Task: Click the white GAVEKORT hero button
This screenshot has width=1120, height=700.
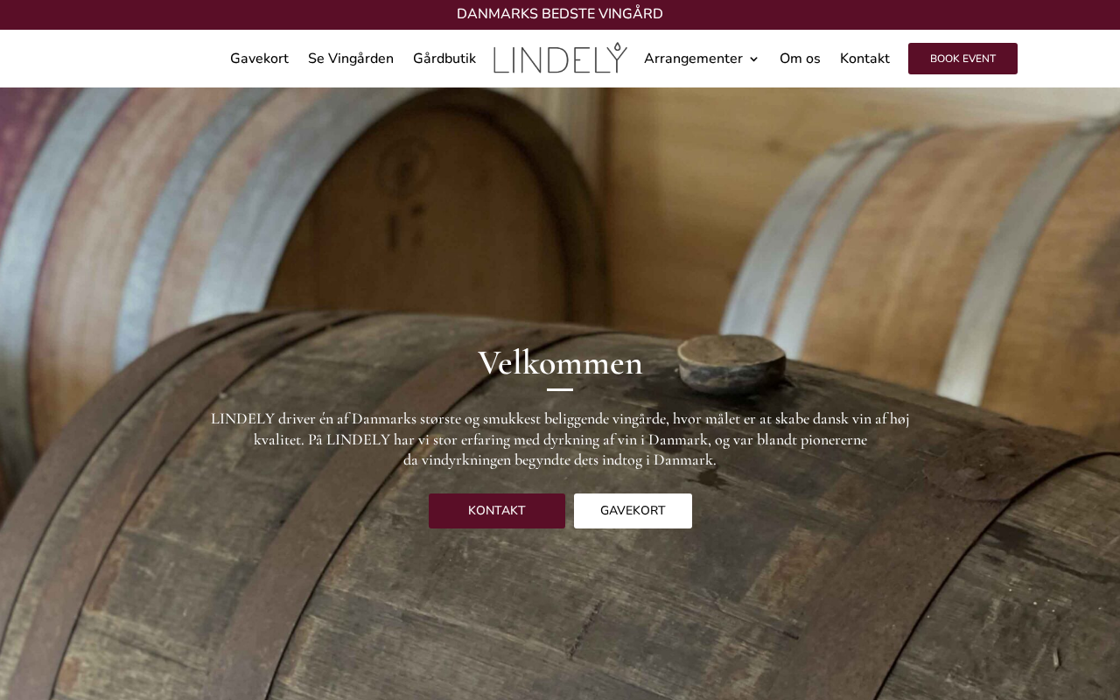Action: (x=633, y=511)
